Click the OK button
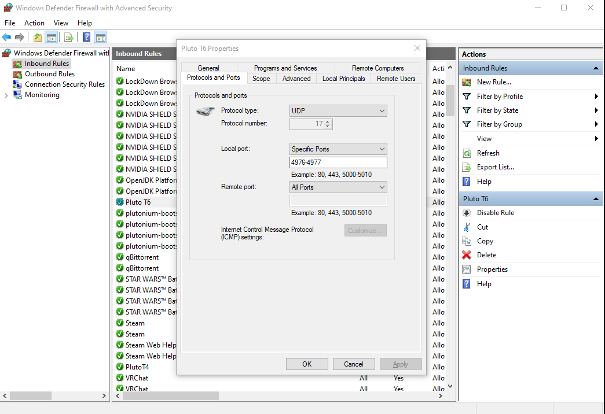Image resolution: width=605 pixels, height=414 pixels. click(x=307, y=364)
